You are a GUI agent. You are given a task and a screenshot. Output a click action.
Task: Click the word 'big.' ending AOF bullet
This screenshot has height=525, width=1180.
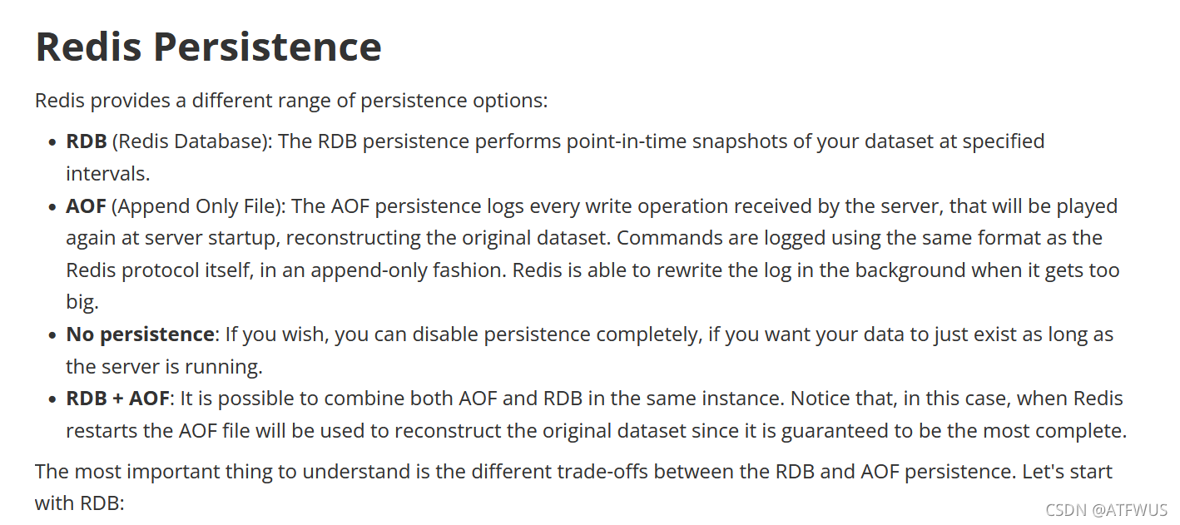pyautogui.click(x=82, y=302)
